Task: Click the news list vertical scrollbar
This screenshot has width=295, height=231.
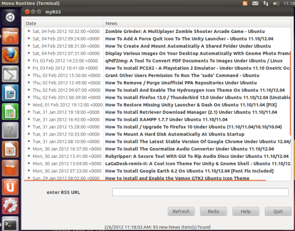Action: (290, 93)
